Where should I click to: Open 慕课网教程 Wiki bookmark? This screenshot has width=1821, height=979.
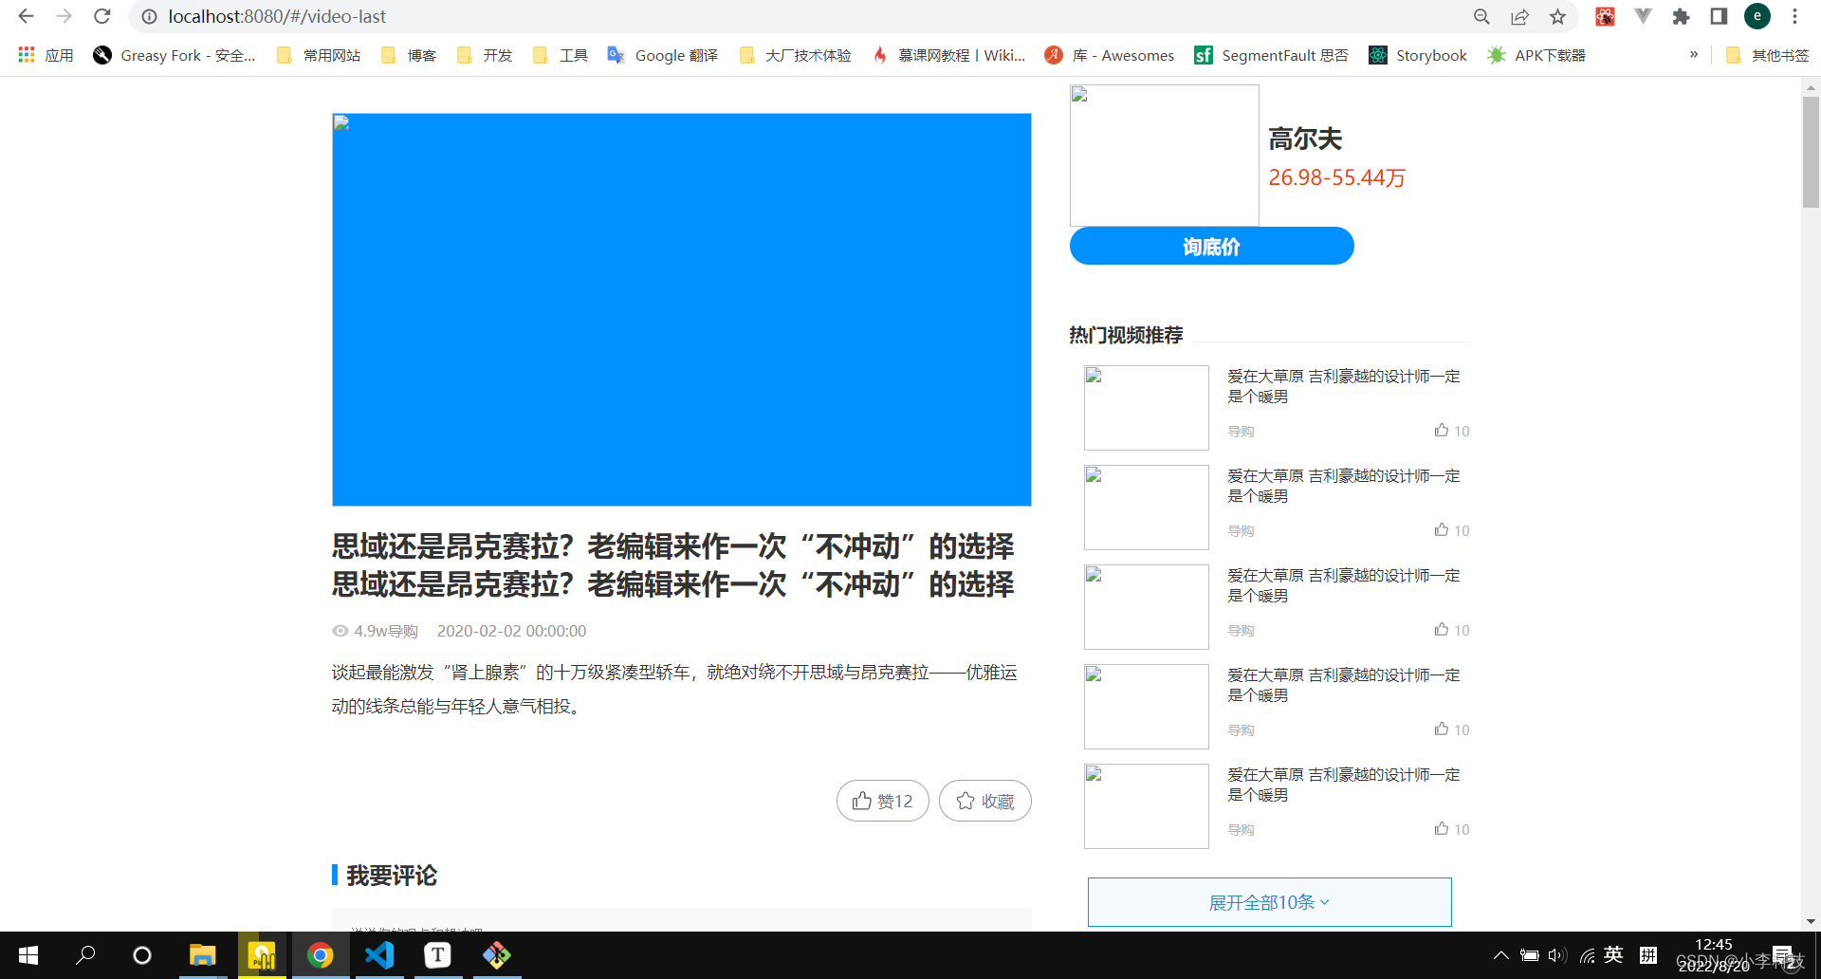coord(948,55)
